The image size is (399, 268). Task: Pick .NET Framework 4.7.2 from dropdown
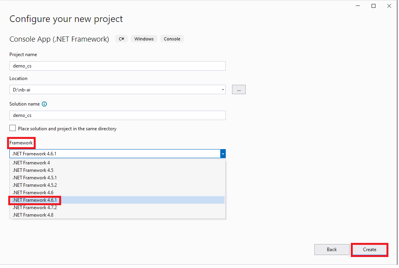(117, 208)
